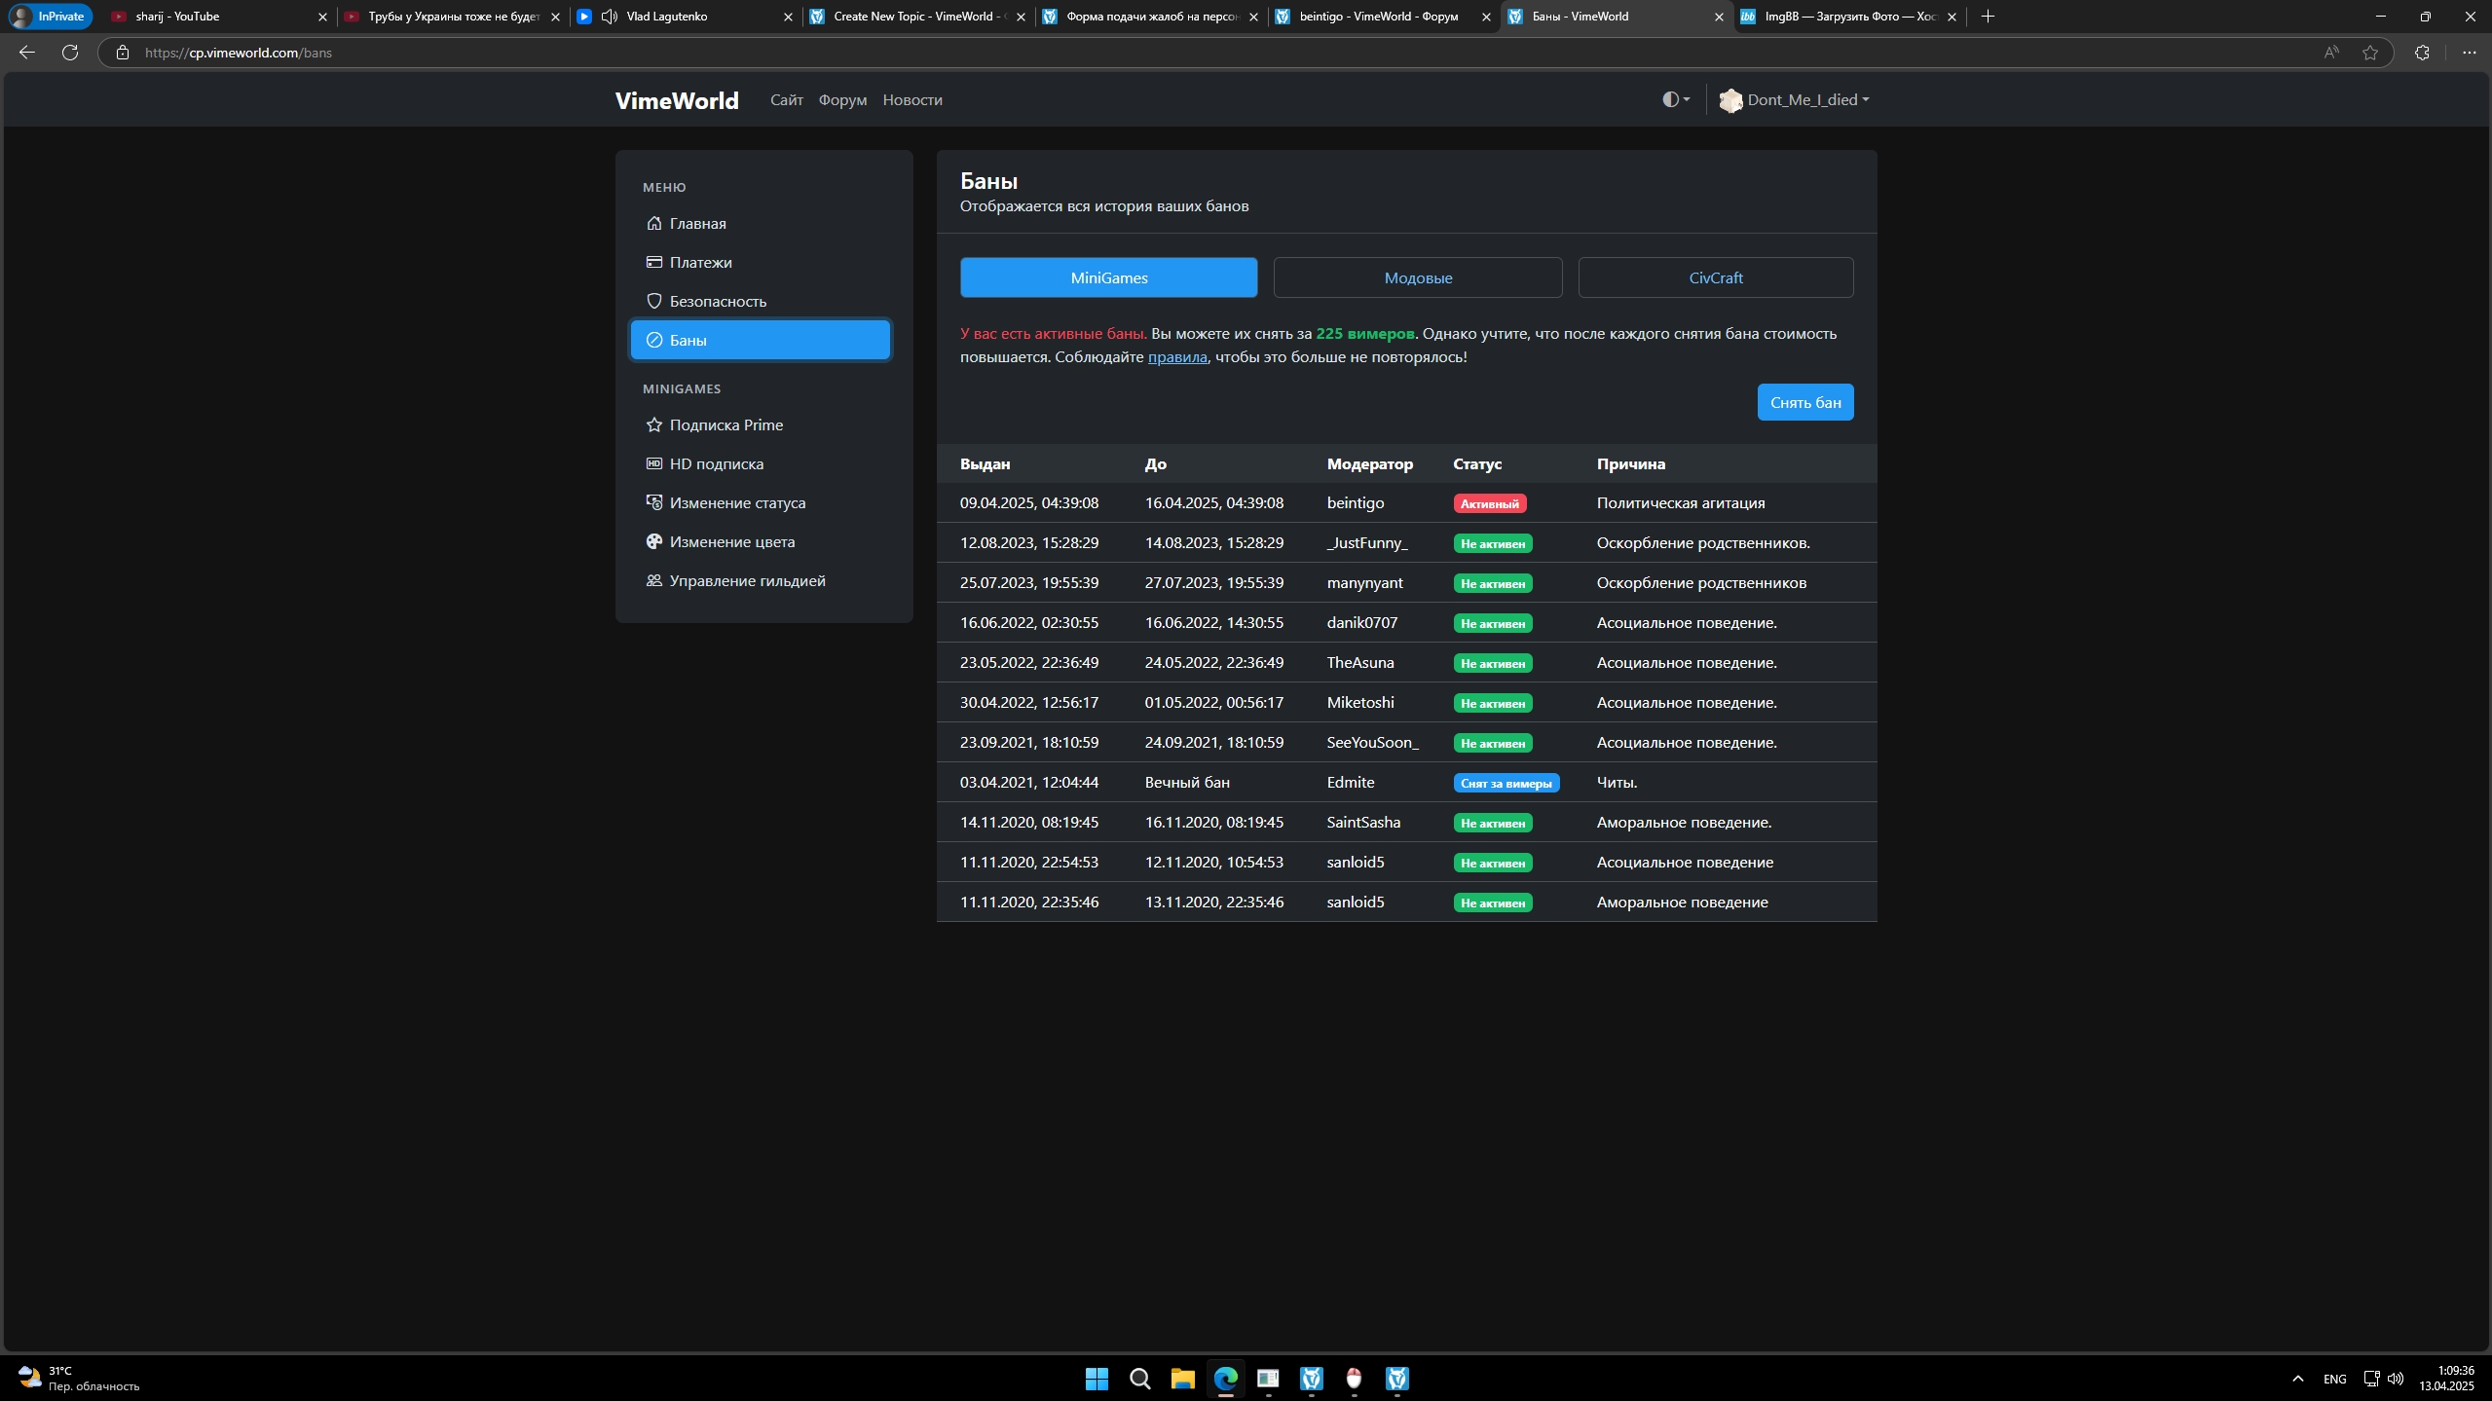Open the Платежи payments page

[699, 263]
